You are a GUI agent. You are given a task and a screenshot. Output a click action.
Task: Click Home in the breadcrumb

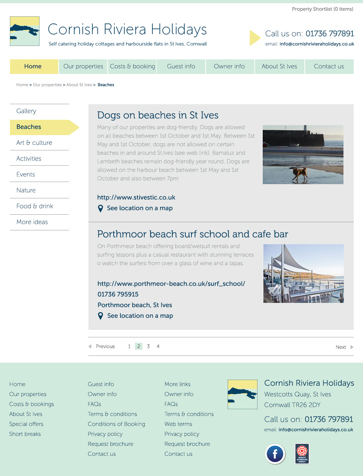22,85
